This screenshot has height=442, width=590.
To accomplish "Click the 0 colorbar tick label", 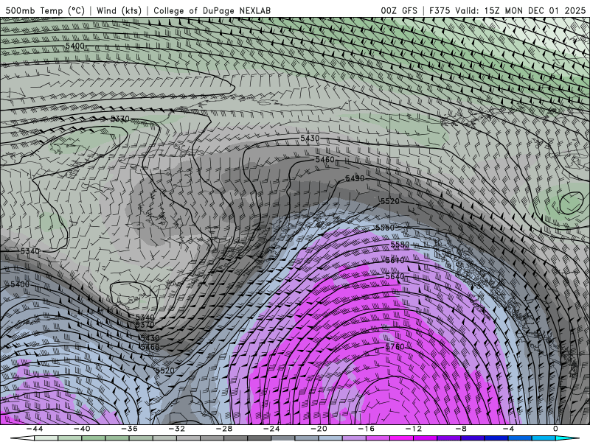I will click(556, 429).
